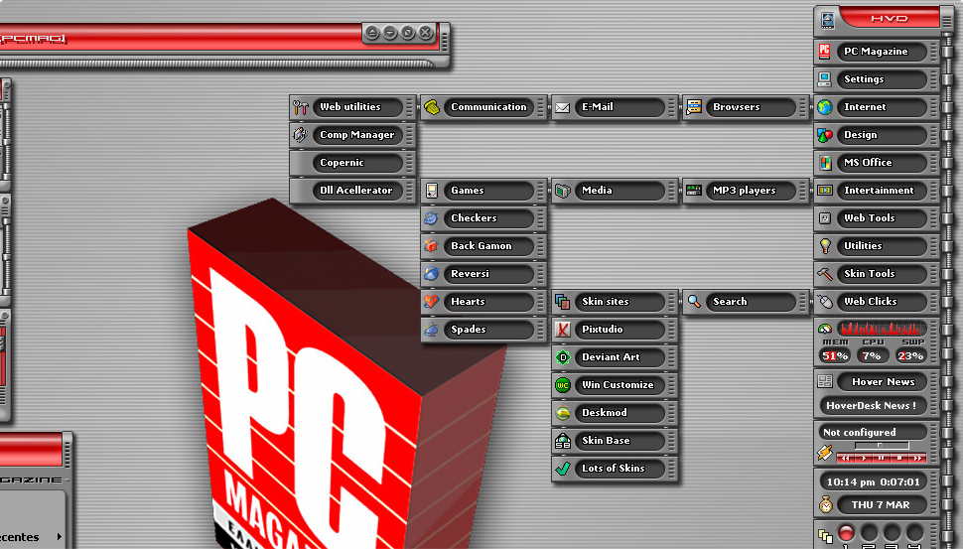Click the Winamp lightning bolt icon
Viewport: 963px width, 549px height.
pyautogui.click(x=824, y=453)
